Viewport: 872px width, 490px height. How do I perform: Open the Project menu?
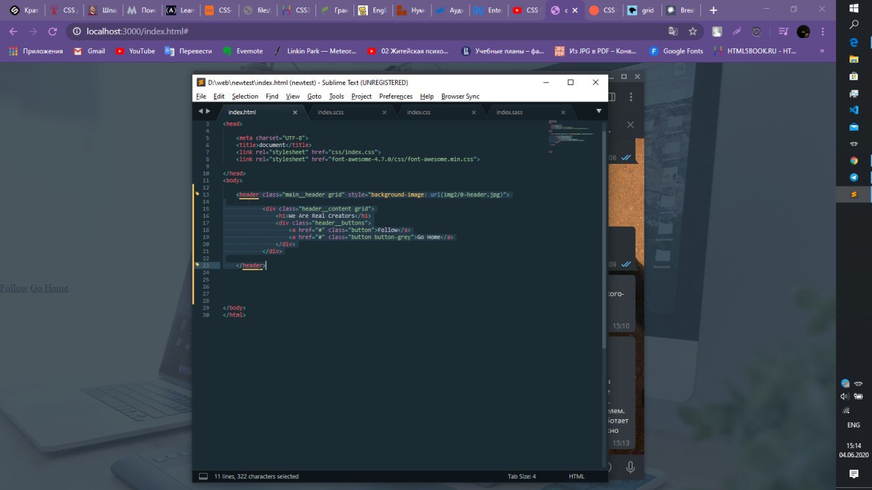(x=362, y=96)
